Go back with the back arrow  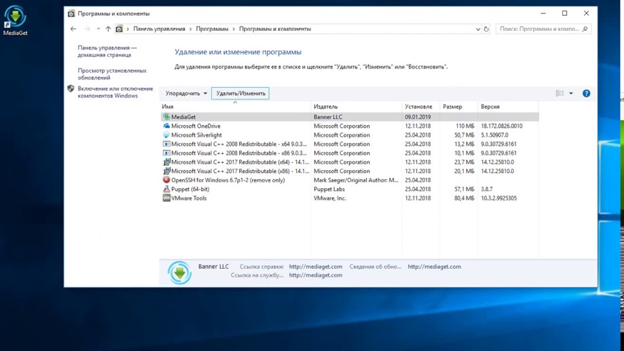pos(73,29)
